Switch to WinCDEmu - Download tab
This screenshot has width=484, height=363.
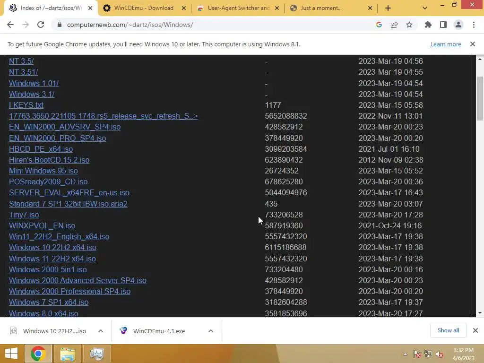pyautogui.click(x=144, y=8)
